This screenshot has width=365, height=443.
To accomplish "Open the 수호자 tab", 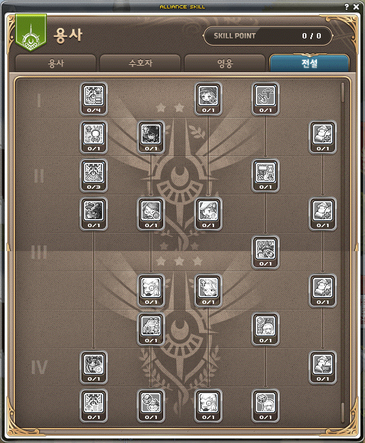I will [x=140, y=63].
